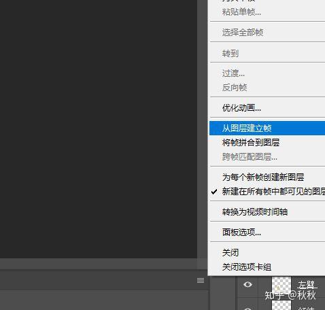This screenshot has width=325, height=310.
Task: Click the 反向帧 menu item
Action: [267, 88]
